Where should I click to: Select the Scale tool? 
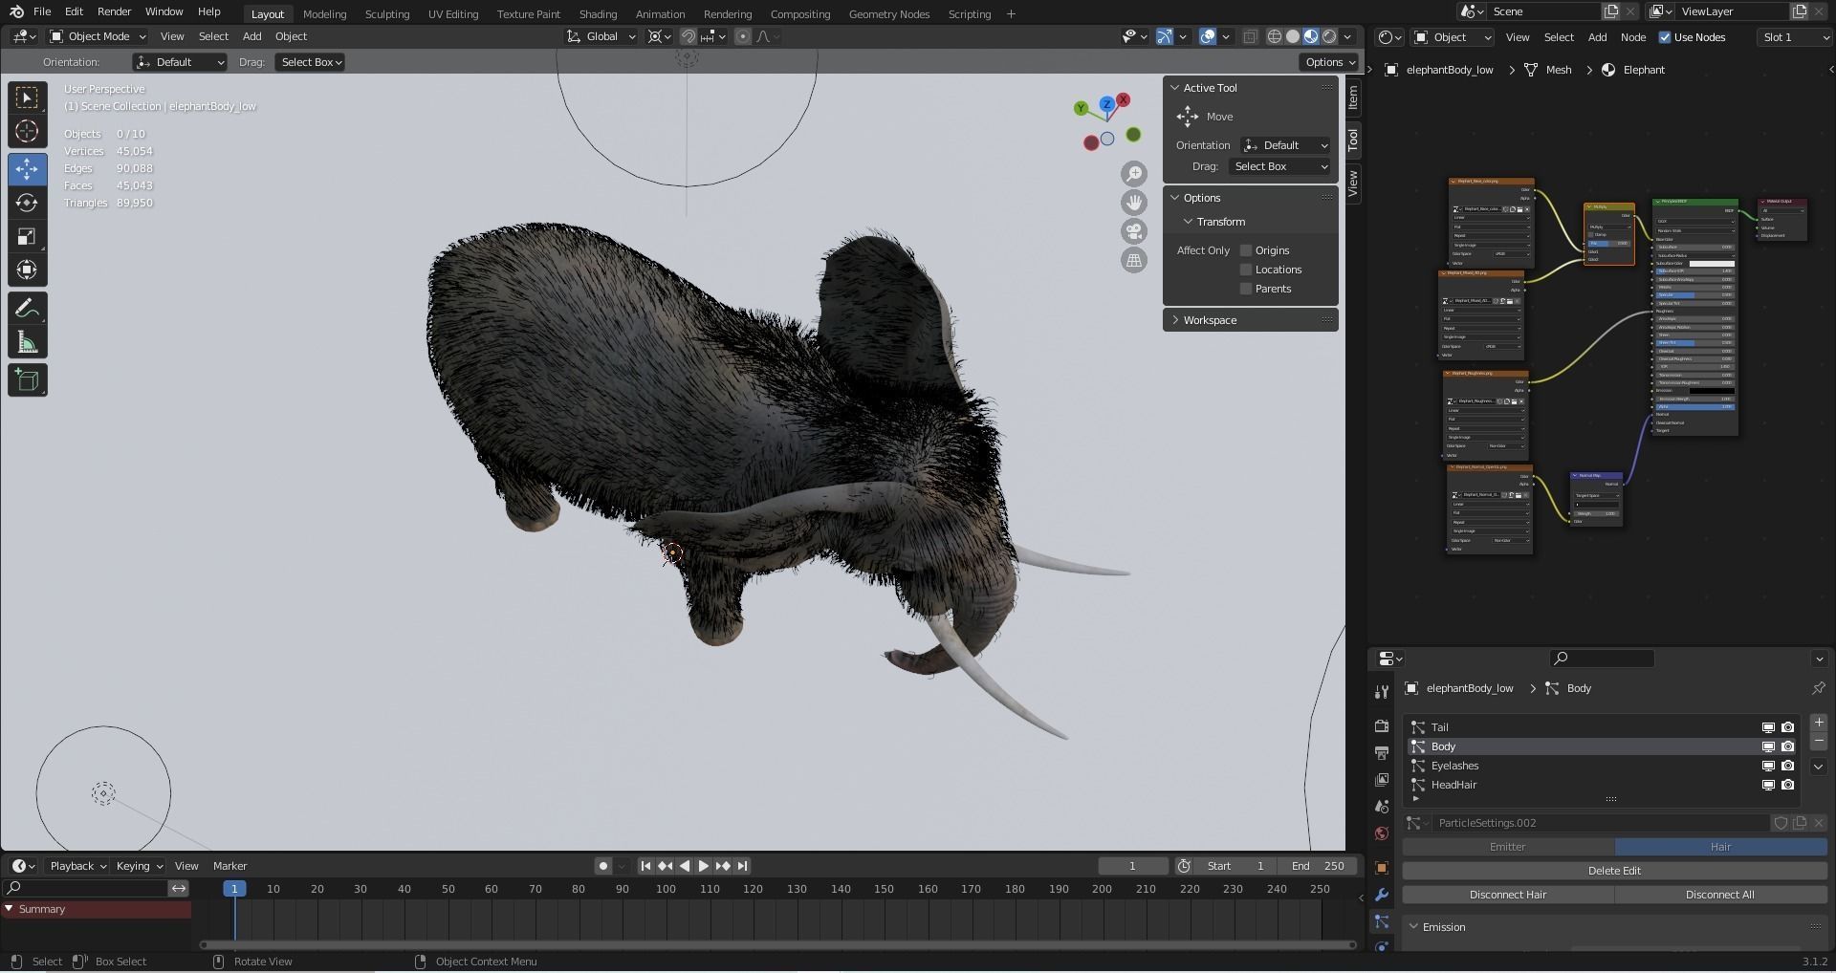(x=27, y=236)
